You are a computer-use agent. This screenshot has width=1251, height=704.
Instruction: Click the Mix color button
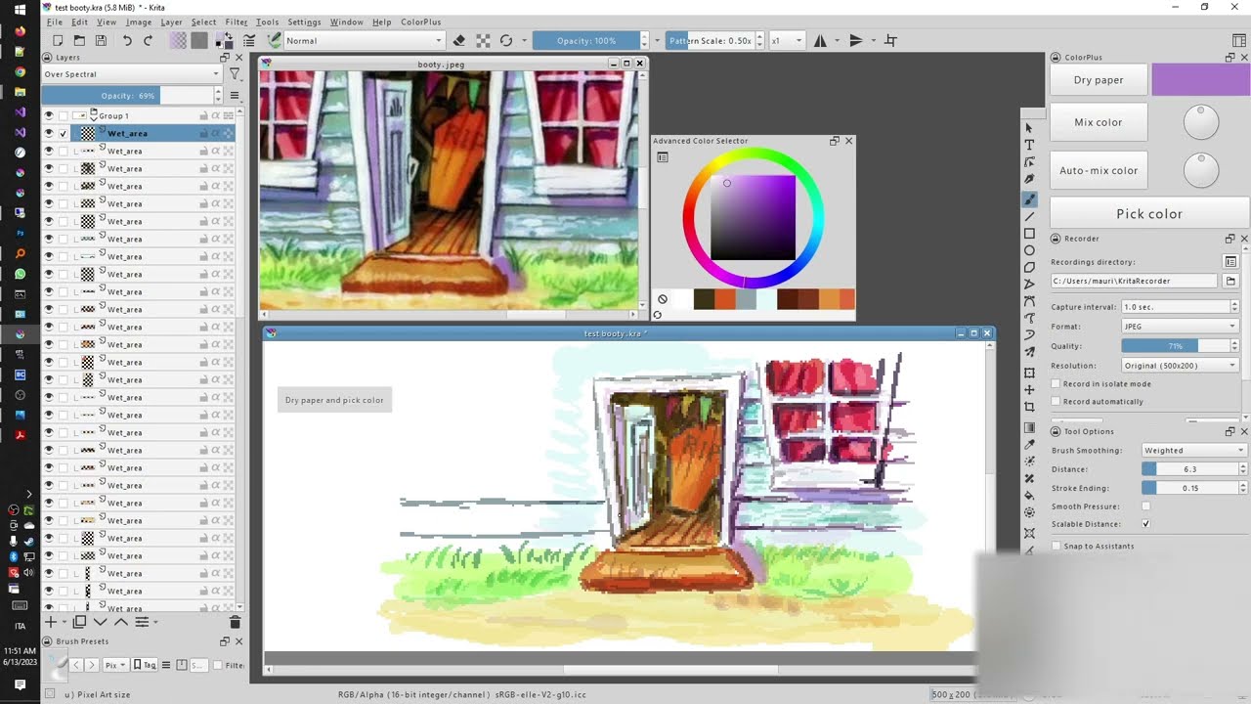click(x=1099, y=122)
